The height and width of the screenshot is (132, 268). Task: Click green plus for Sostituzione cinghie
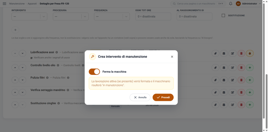pos(250,105)
